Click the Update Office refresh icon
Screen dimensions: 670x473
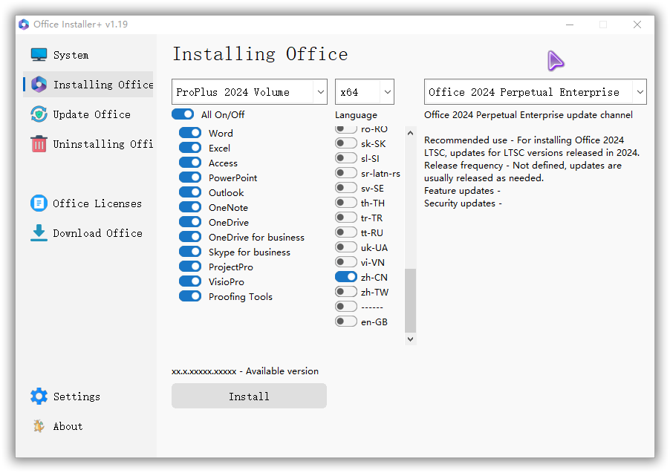point(39,114)
